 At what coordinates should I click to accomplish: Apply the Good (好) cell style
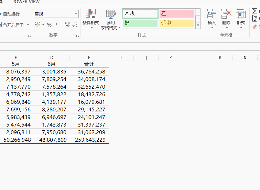(140, 23)
